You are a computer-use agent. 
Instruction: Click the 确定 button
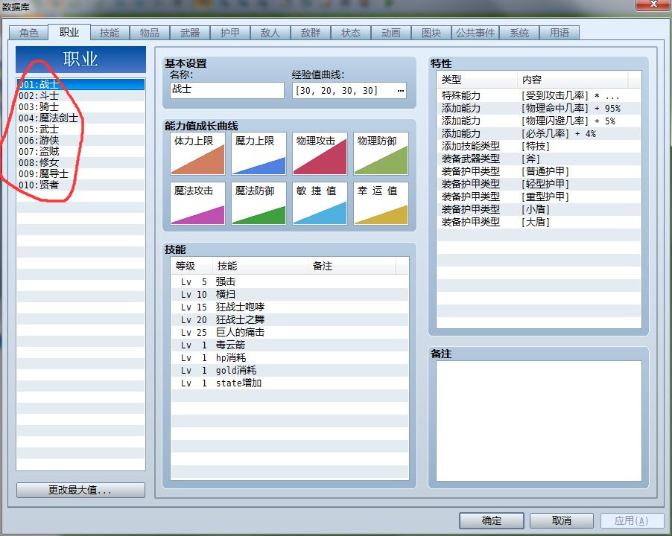pyautogui.click(x=492, y=520)
